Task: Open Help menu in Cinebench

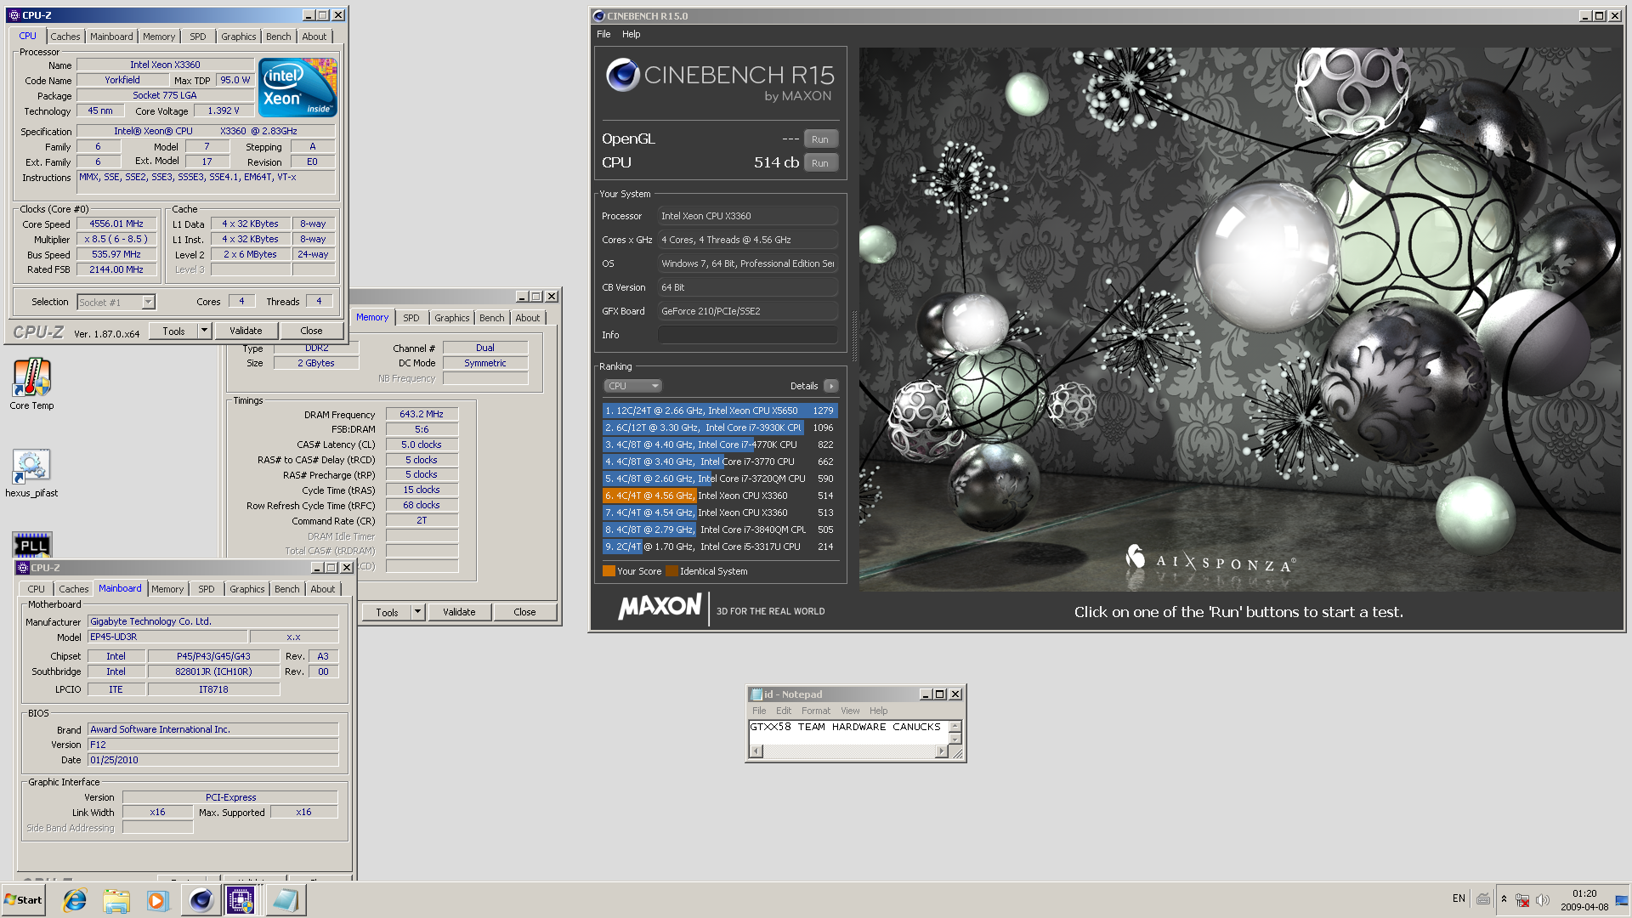Action: tap(631, 34)
